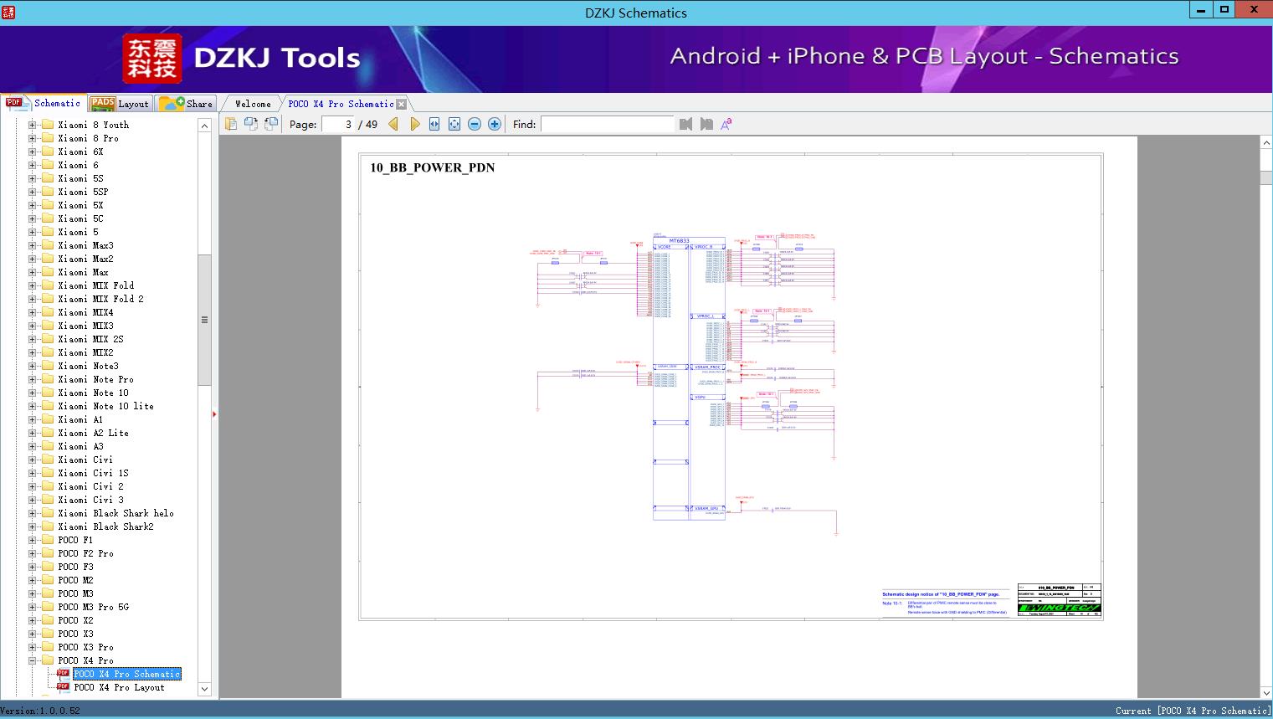Expand the POCO F3 tree node

coord(33,567)
